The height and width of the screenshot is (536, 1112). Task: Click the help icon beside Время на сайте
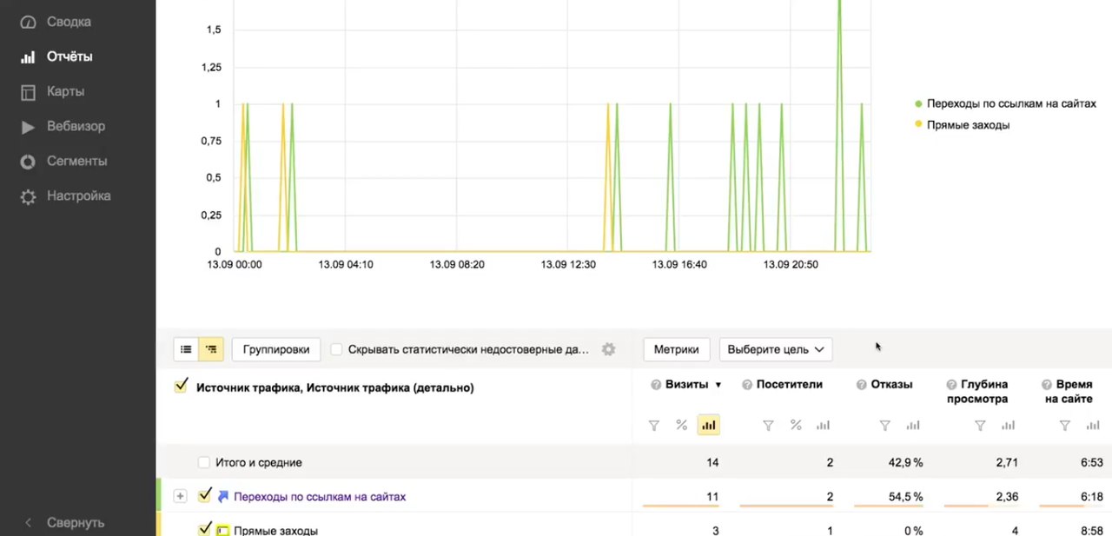pyautogui.click(x=1046, y=384)
